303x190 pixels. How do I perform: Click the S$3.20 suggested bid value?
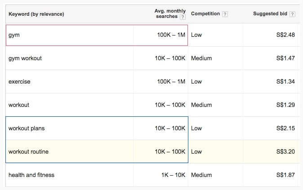pyautogui.click(x=285, y=151)
